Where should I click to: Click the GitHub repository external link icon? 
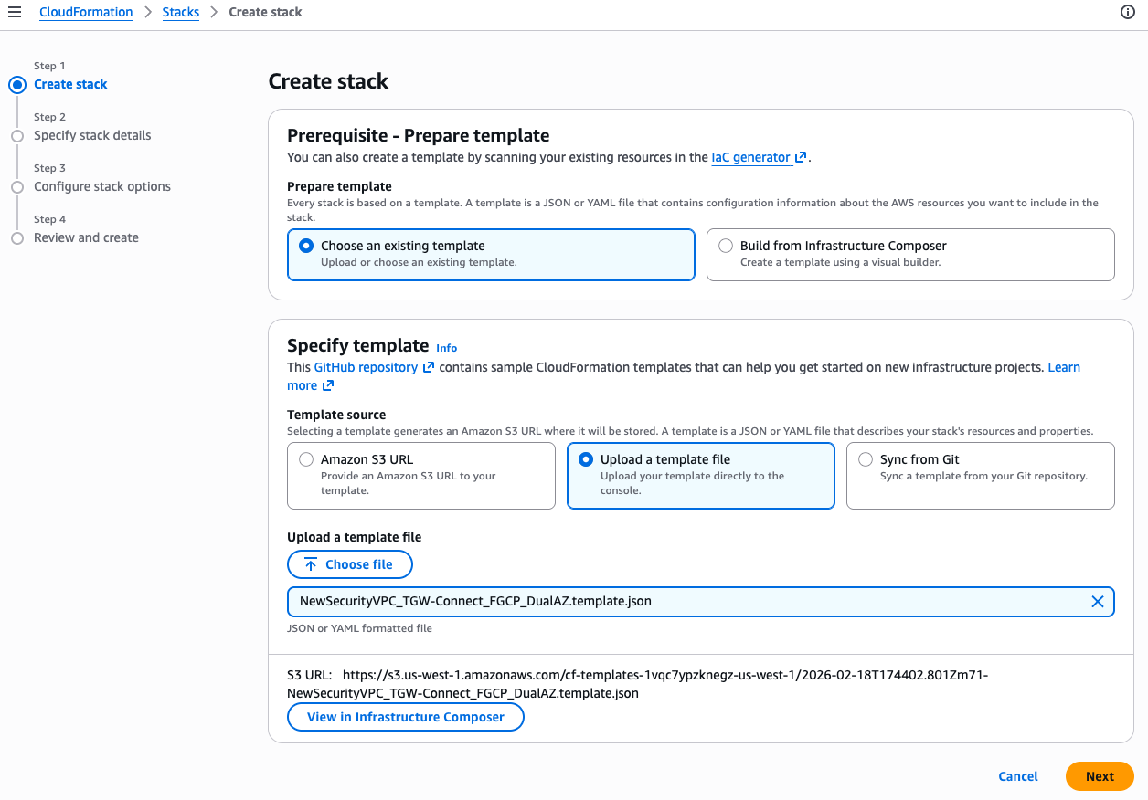[428, 368]
